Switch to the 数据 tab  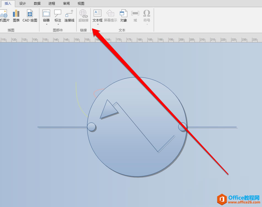pyautogui.click(x=37, y=3)
